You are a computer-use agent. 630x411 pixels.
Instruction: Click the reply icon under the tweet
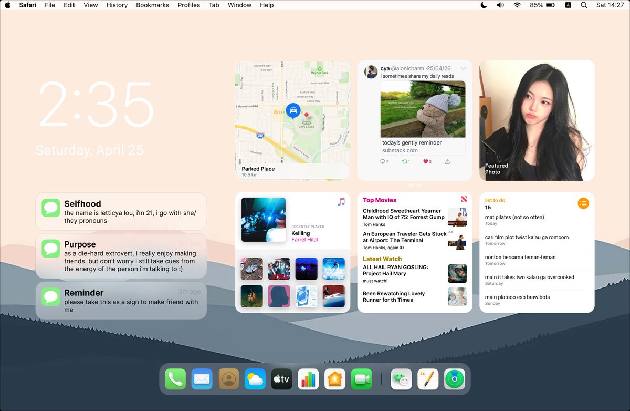tap(384, 161)
